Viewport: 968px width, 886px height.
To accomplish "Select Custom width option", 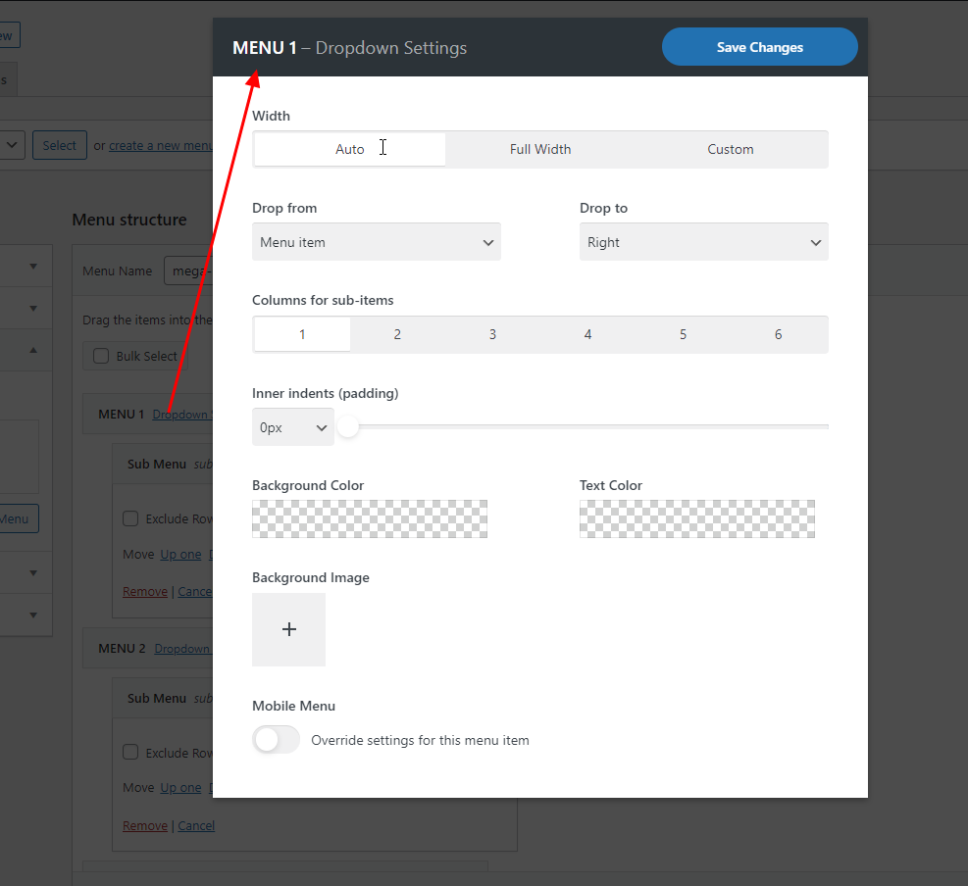I will pyautogui.click(x=731, y=149).
